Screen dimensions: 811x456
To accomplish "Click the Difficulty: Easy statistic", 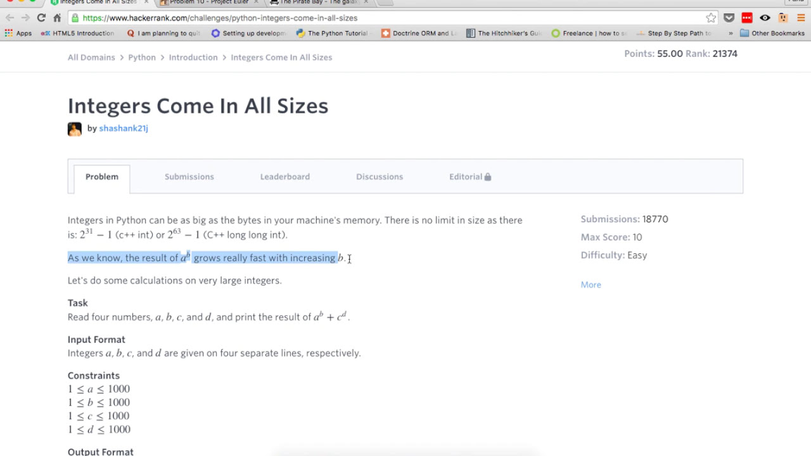I will click(614, 255).
